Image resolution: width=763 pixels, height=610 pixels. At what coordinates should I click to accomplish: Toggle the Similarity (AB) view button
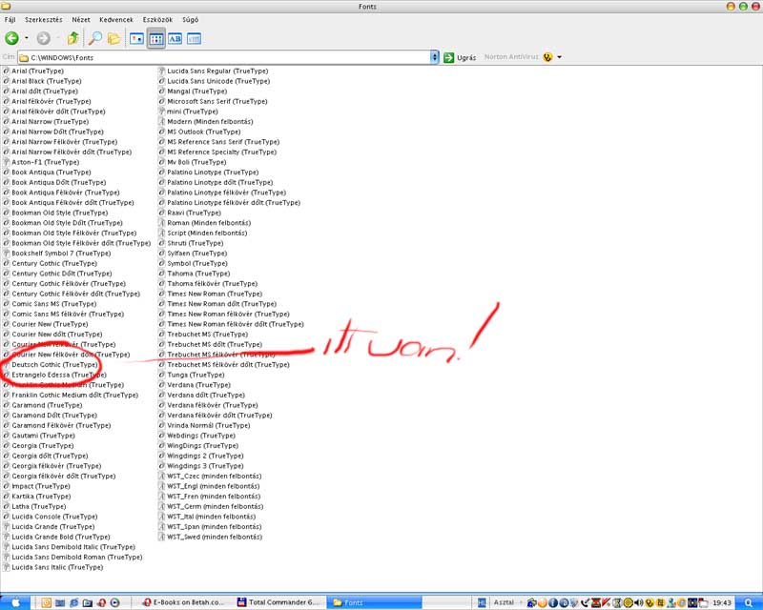click(x=175, y=38)
